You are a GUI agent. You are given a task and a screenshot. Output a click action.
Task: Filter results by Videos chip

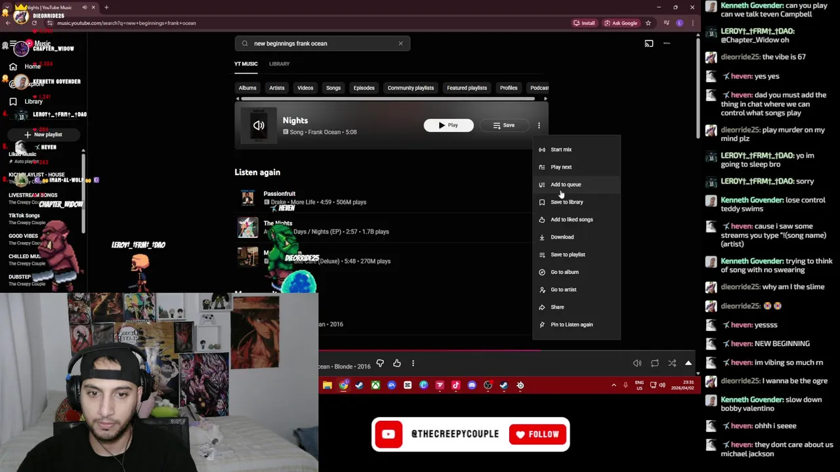coord(305,88)
